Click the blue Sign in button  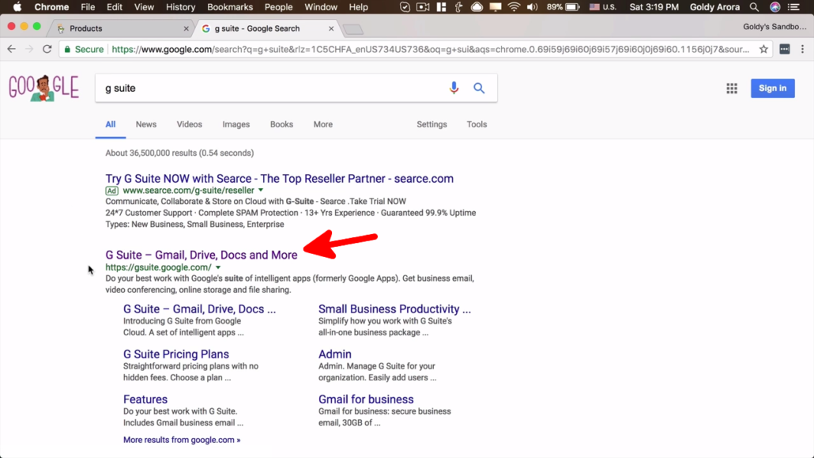[x=772, y=89]
